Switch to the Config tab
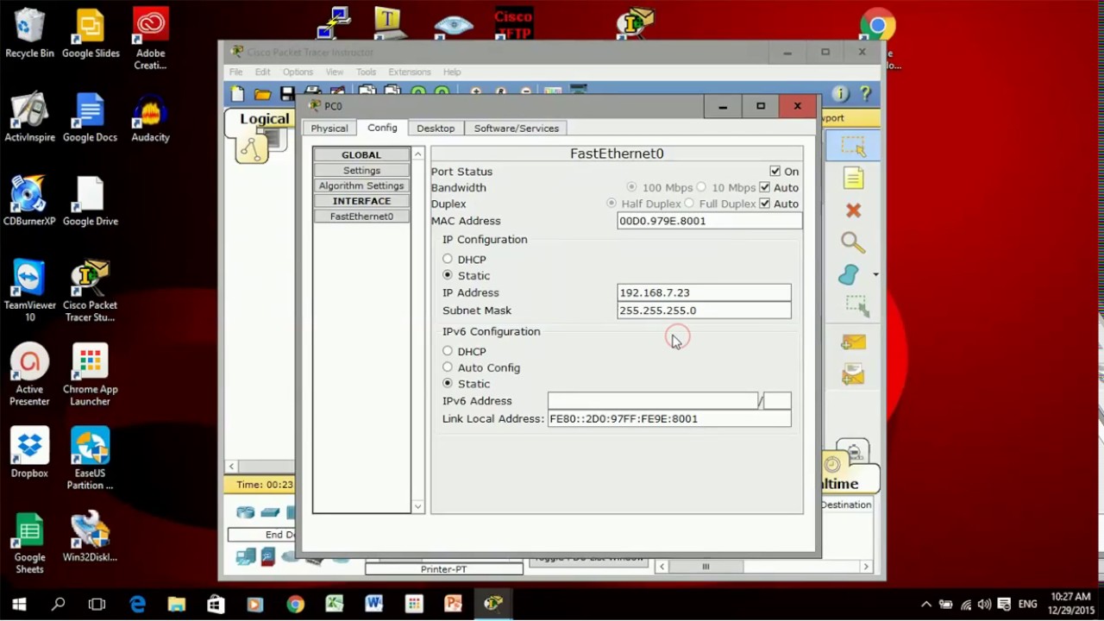The image size is (1104, 621). click(x=382, y=128)
